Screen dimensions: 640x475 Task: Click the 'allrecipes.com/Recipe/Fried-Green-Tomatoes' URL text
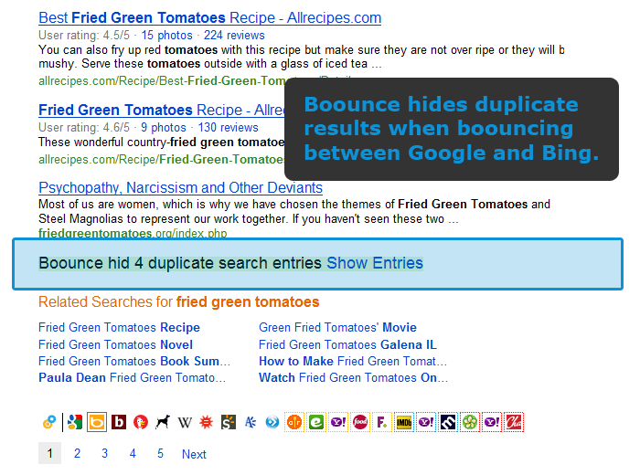pyautogui.click(x=161, y=160)
